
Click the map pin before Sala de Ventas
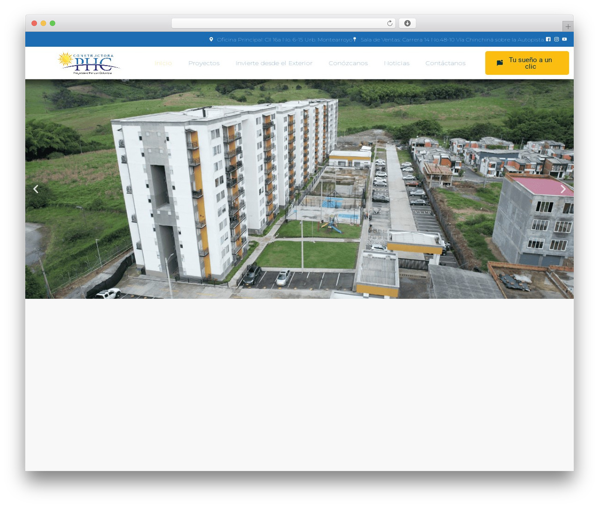355,39
